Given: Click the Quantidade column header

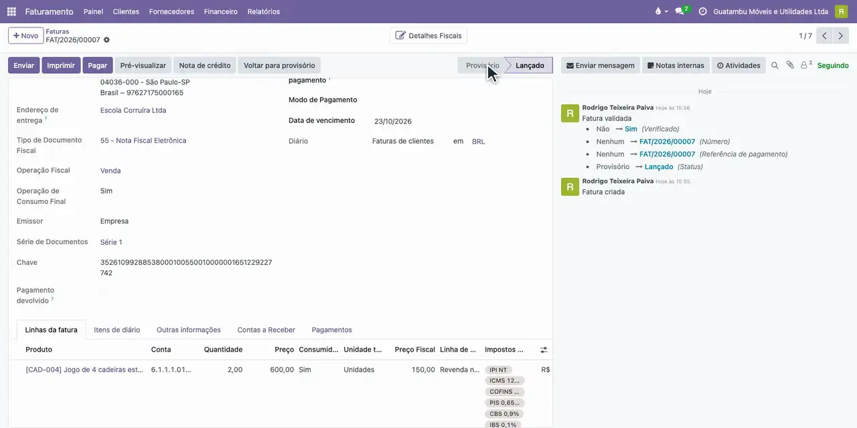Looking at the screenshot, I should click(223, 350).
